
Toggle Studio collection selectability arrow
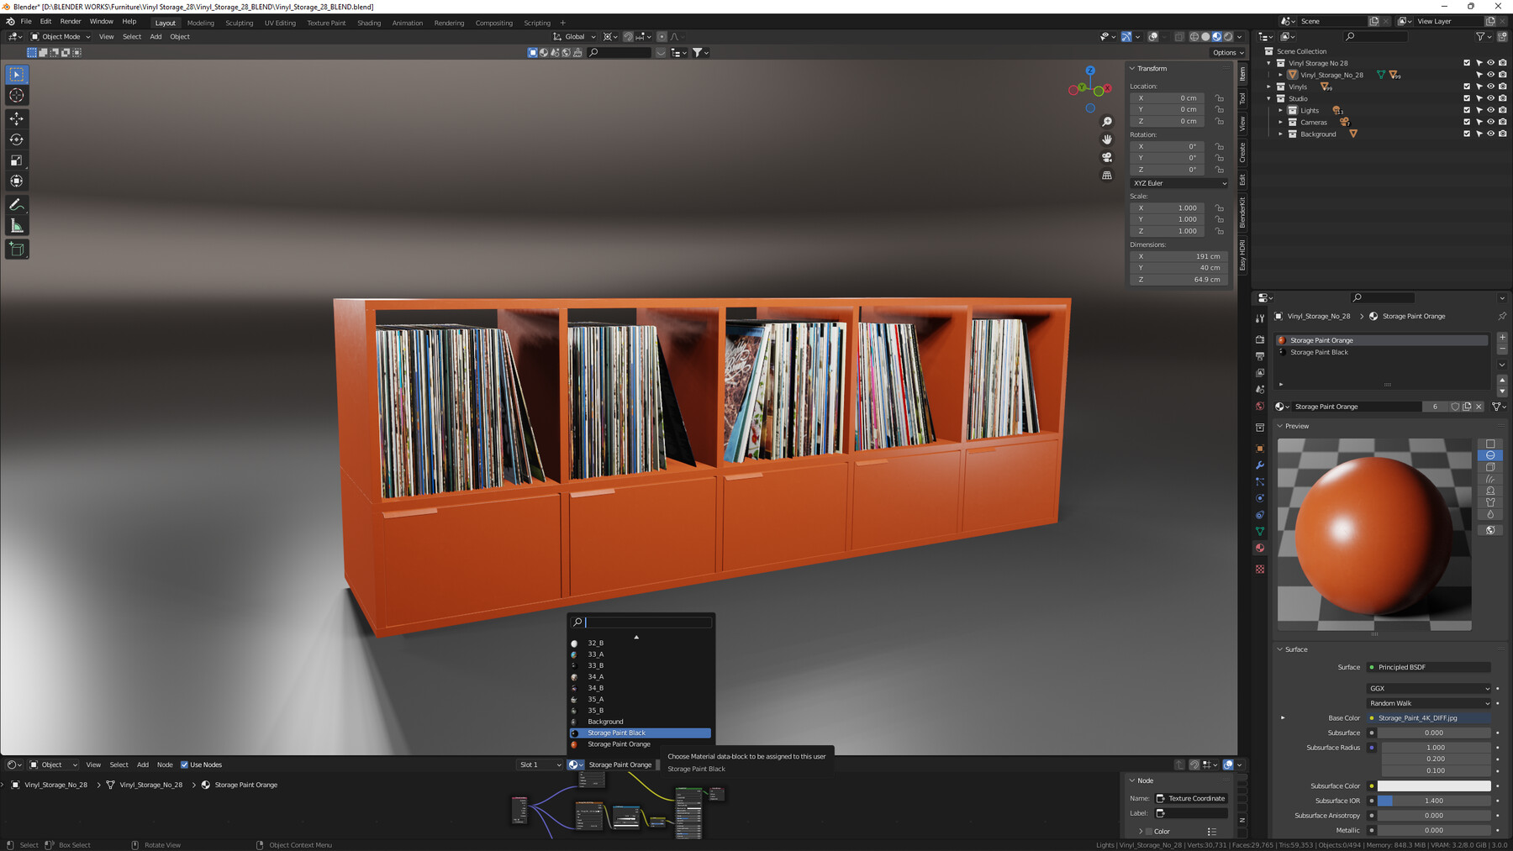pos(1479,98)
